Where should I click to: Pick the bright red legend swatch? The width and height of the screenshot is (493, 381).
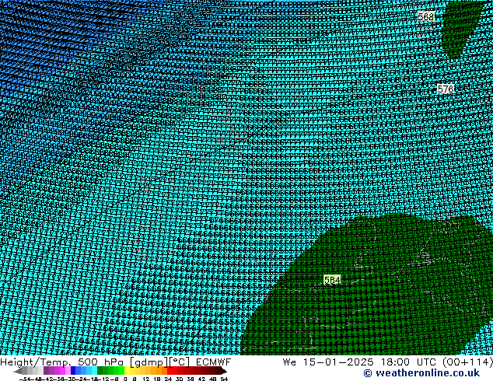point(170,371)
